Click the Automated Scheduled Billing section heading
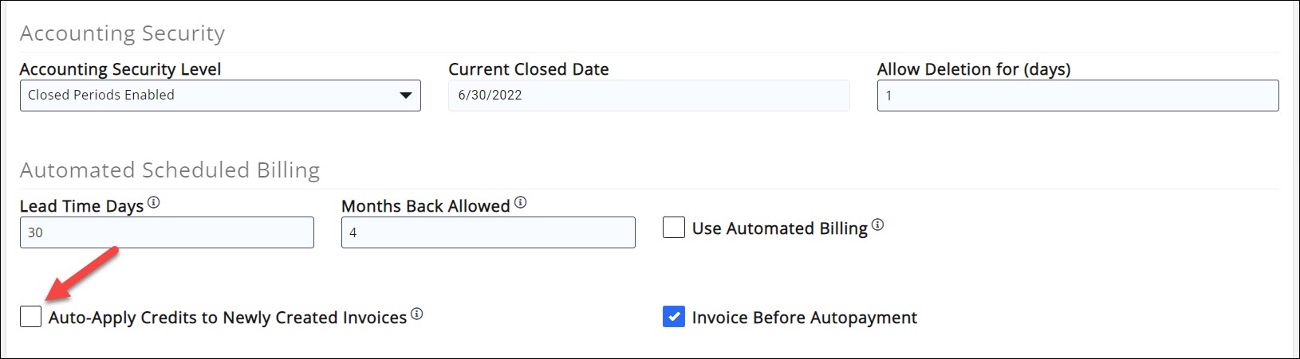The height and width of the screenshot is (359, 1300). [x=170, y=170]
